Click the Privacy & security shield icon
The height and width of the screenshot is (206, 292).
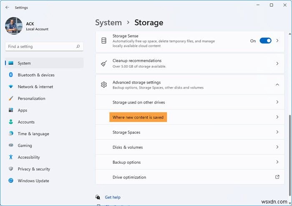(11, 169)
